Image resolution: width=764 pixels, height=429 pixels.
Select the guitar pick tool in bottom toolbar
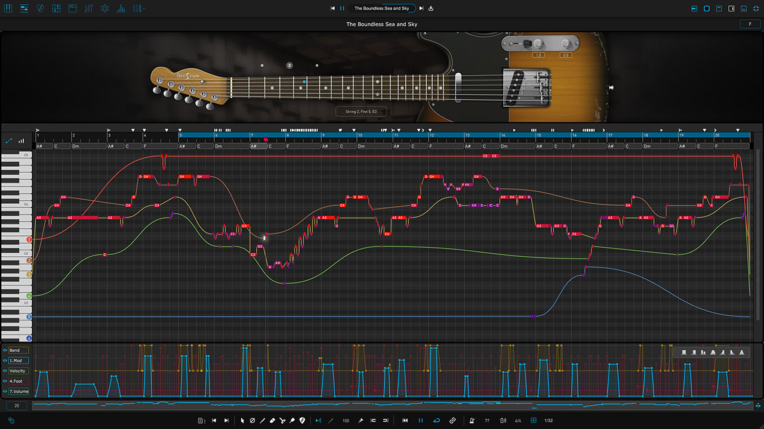click(x=302, y=421)
